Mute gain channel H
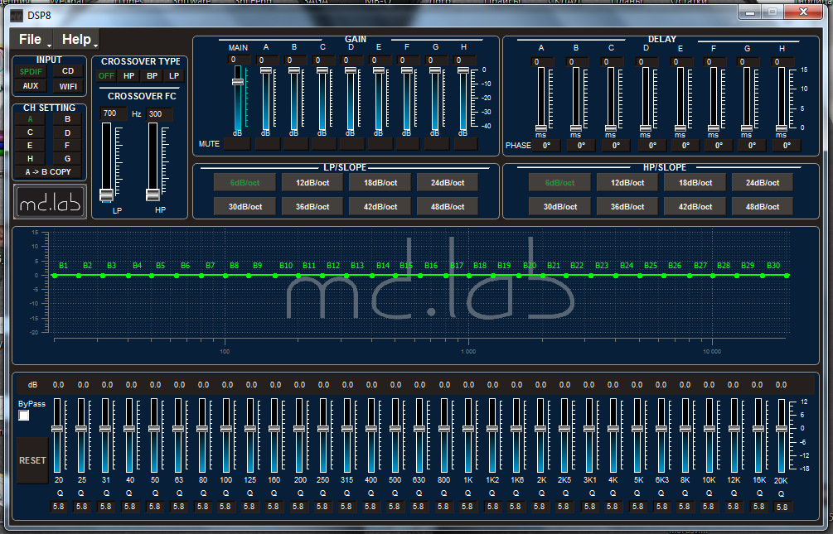This screenshot has height=534, width=833. pyautogui.click(x=466, y=144)
